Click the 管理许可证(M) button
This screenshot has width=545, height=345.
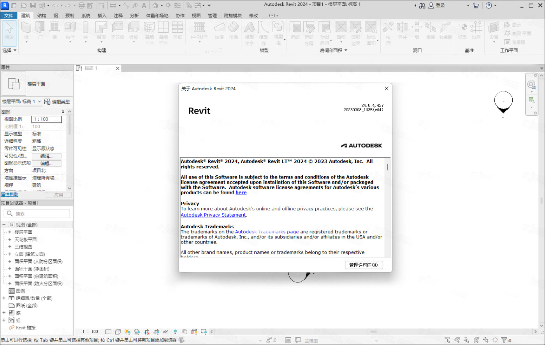point(364,265)
